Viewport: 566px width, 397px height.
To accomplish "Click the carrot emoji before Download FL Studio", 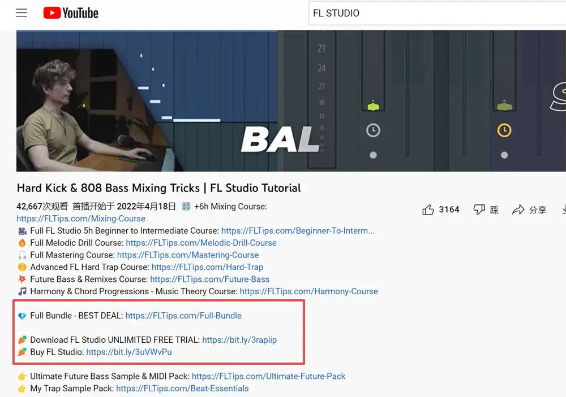I will tap(23, 340).
